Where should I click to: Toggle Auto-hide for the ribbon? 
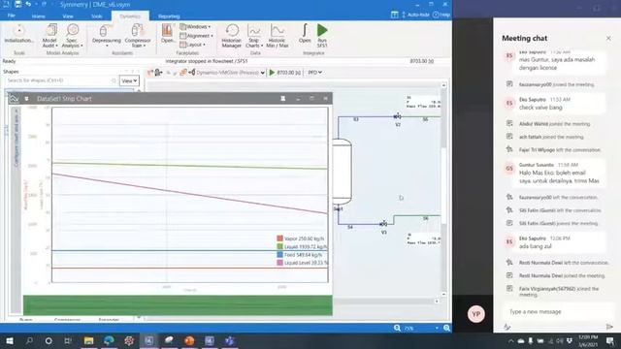click(x=415, y=15)
